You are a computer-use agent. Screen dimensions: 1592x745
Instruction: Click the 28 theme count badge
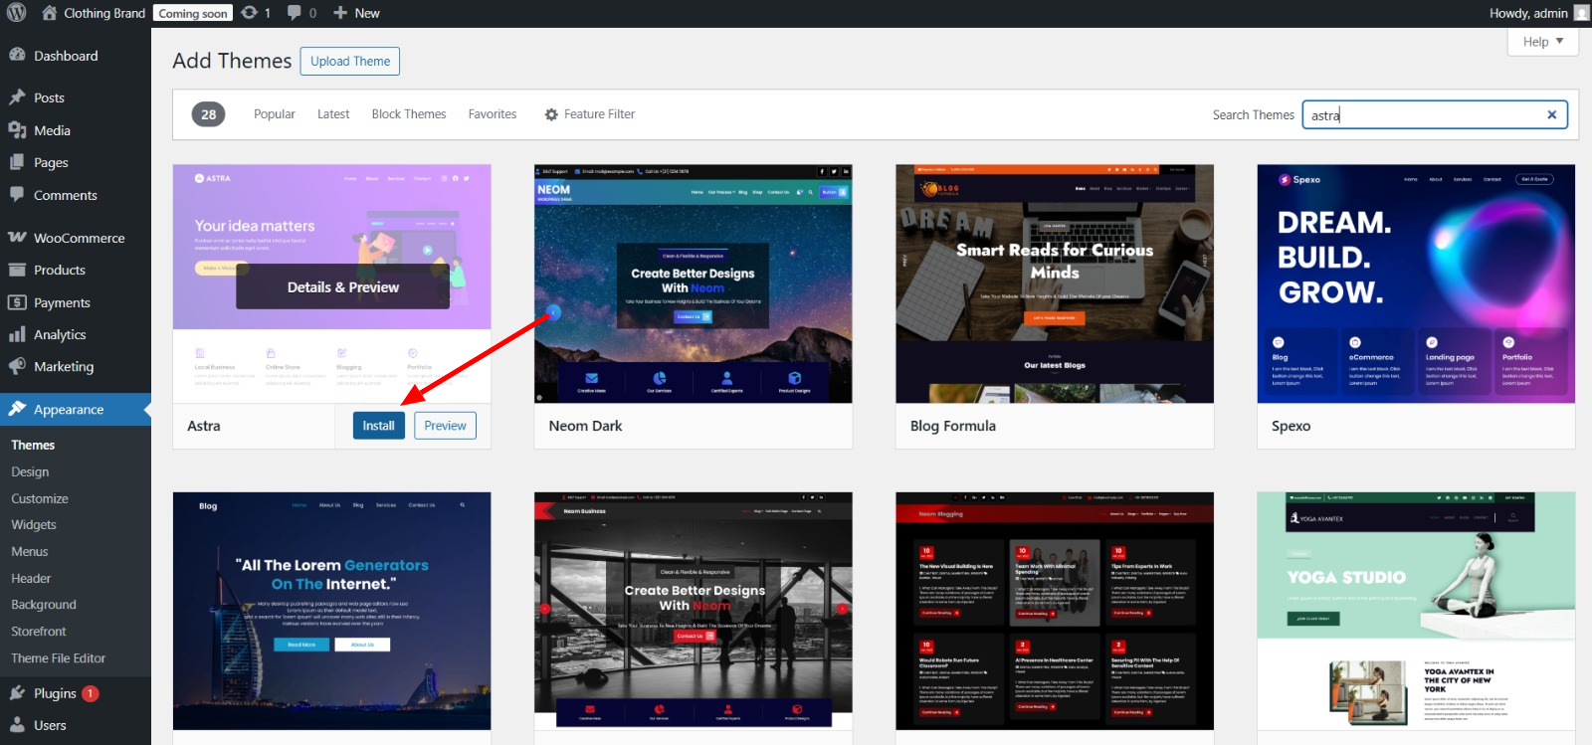click(x=209, y=114)
